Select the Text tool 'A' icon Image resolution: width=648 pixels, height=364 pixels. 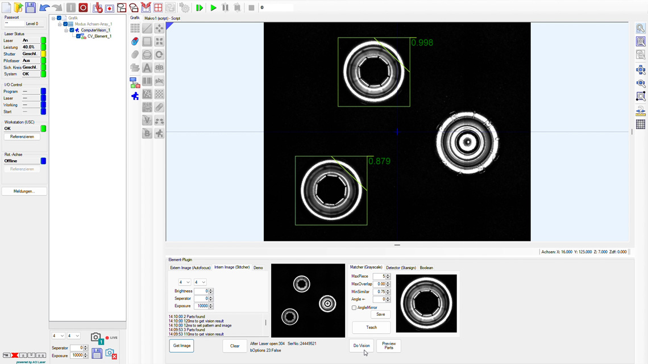[147, 68]
